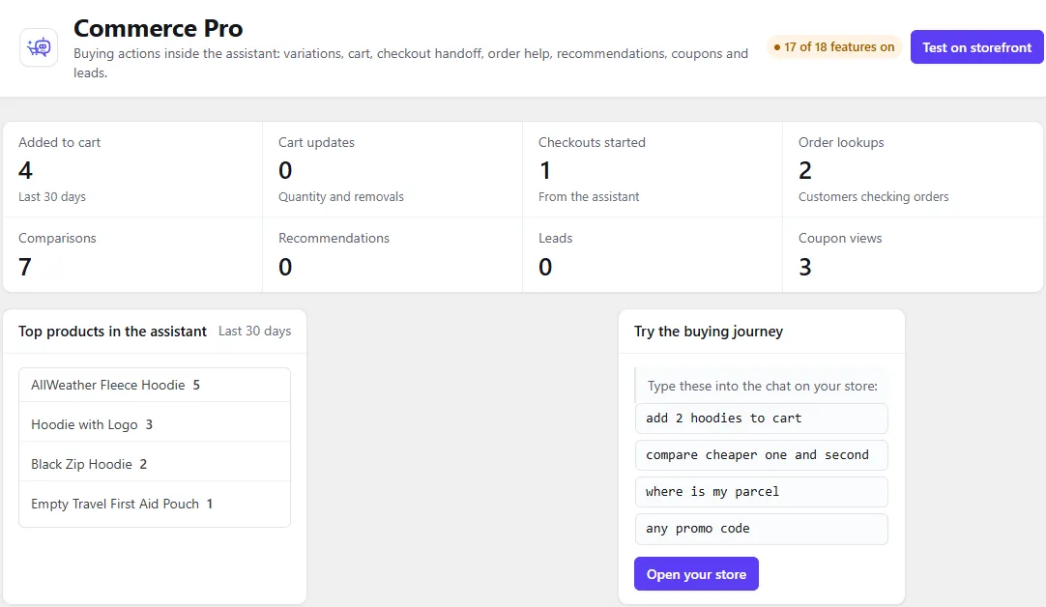
Task: Click the Checkouts started stat card
Action: pyautogui.click(x=653, y=169)
